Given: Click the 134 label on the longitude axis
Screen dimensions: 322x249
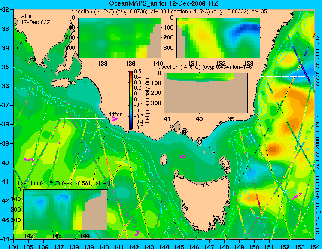Looking at the screenshot, I should point(14,246).
